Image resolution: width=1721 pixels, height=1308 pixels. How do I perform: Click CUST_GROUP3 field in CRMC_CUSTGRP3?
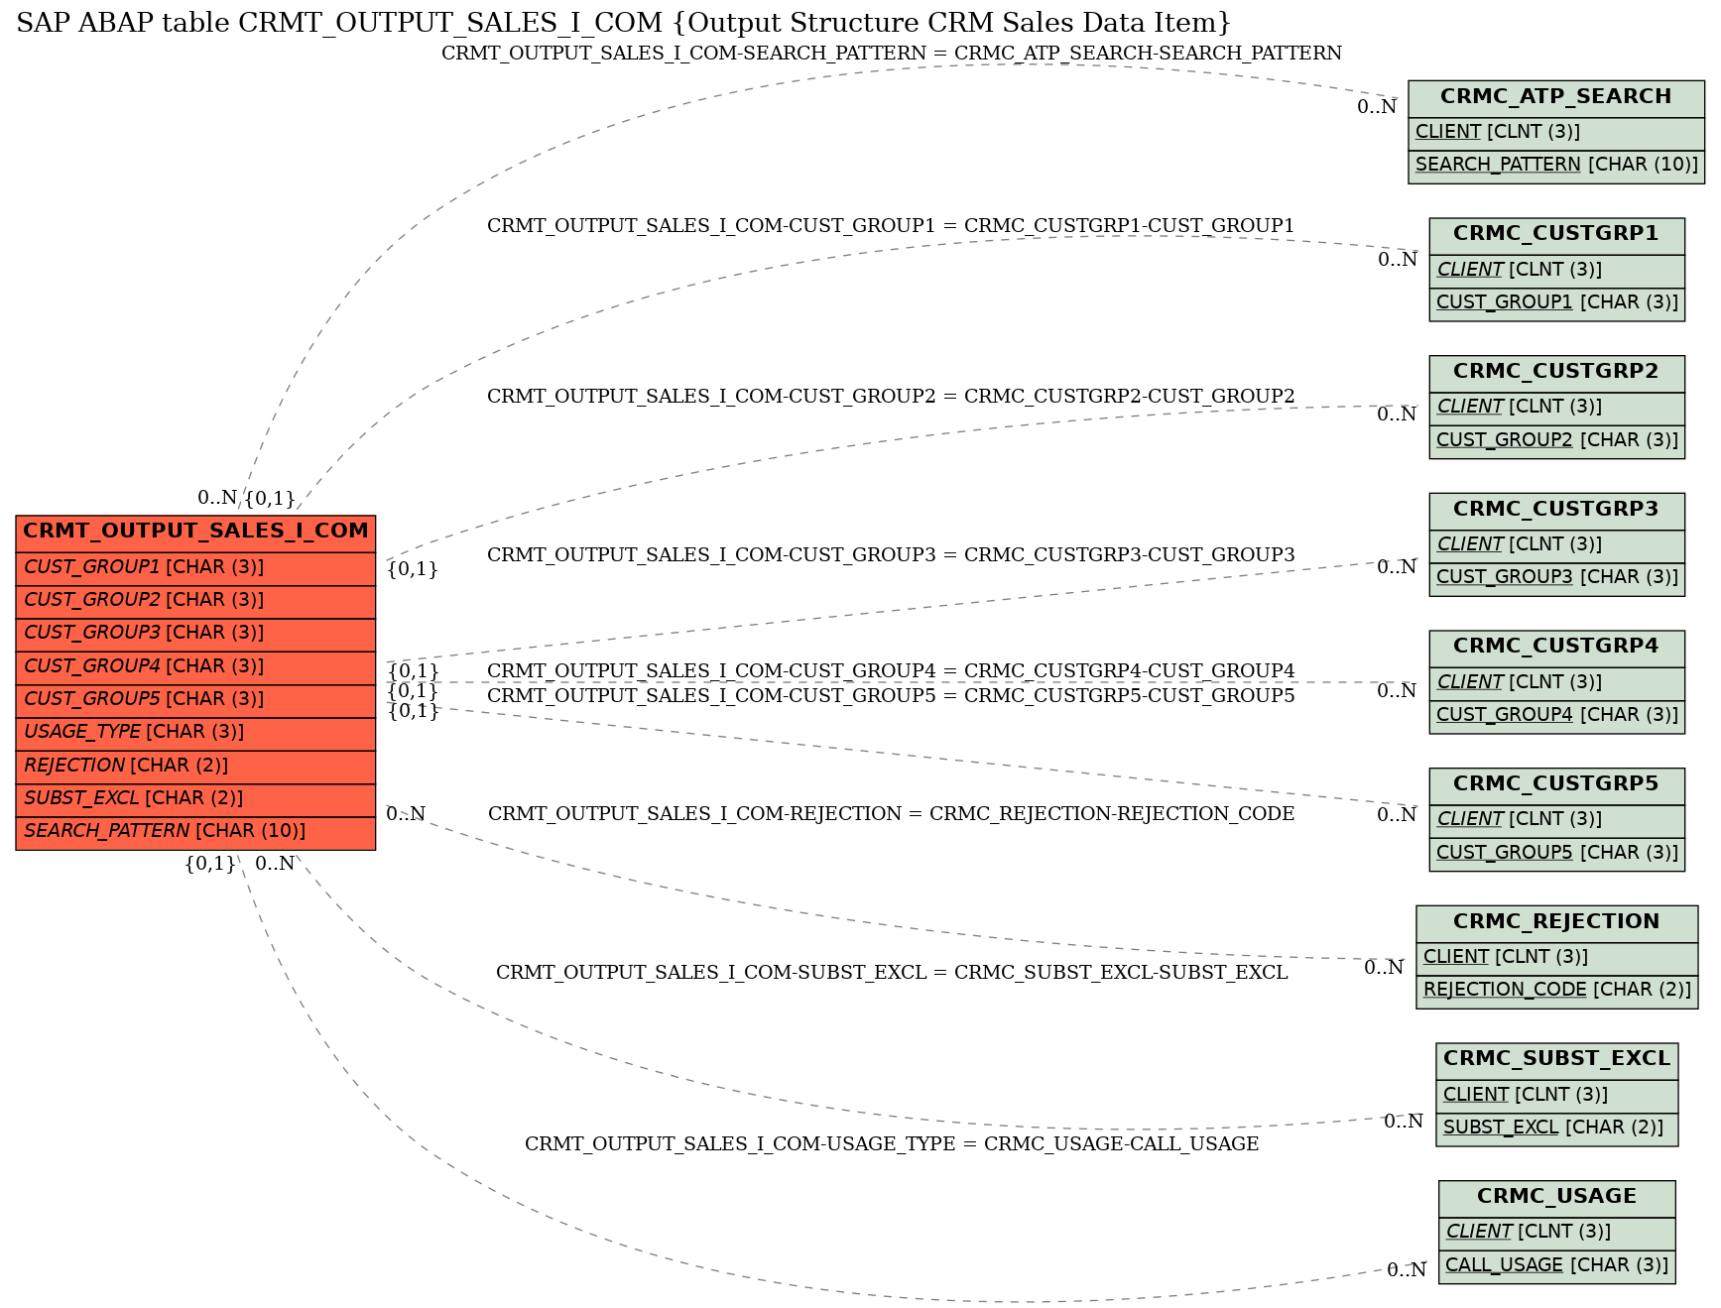(1556, 578)
